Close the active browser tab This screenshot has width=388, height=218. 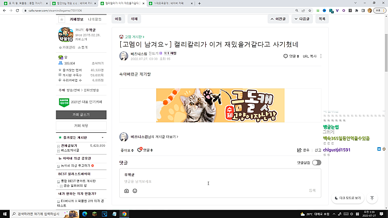[x=144, y=3]
